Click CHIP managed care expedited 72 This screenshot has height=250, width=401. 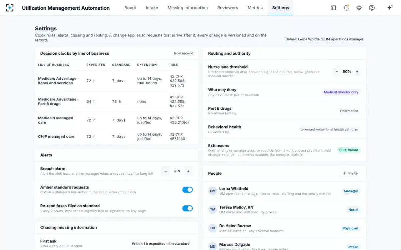point(91,137)
